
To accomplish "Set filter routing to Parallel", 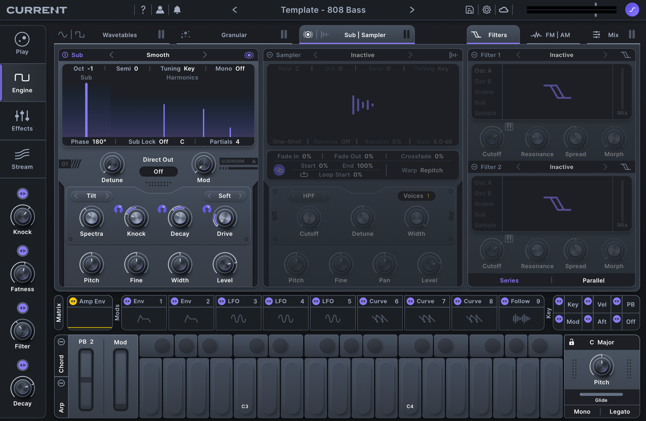I will point(593,280).
